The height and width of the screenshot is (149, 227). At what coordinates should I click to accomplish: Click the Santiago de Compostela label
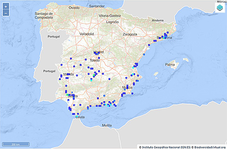(x=44, y=15)
